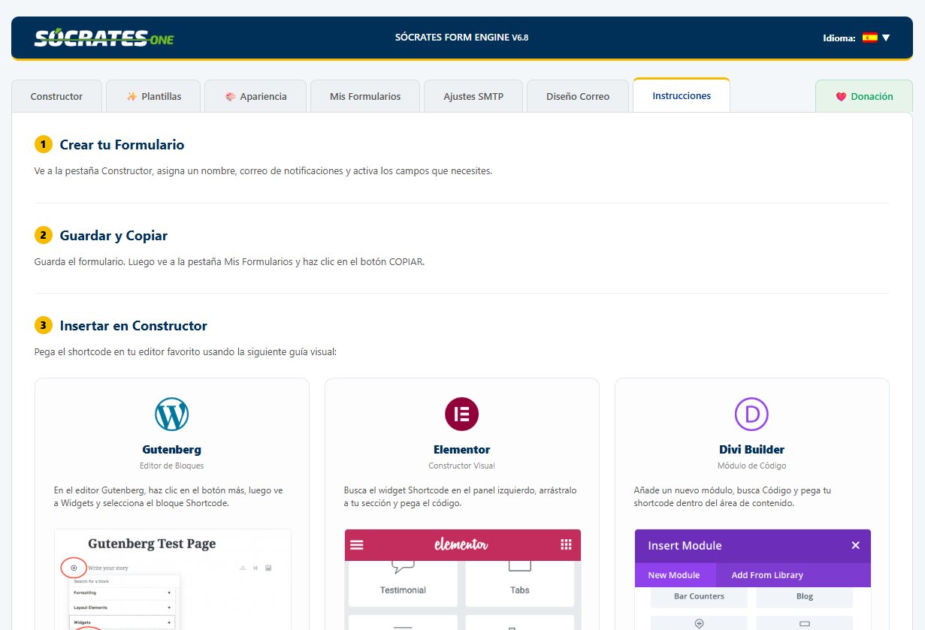Viewport: 925px width, 630px height.
Task: Select Add From Library in Divi preview
Action: pyautogui.click(x=766, y=575)
